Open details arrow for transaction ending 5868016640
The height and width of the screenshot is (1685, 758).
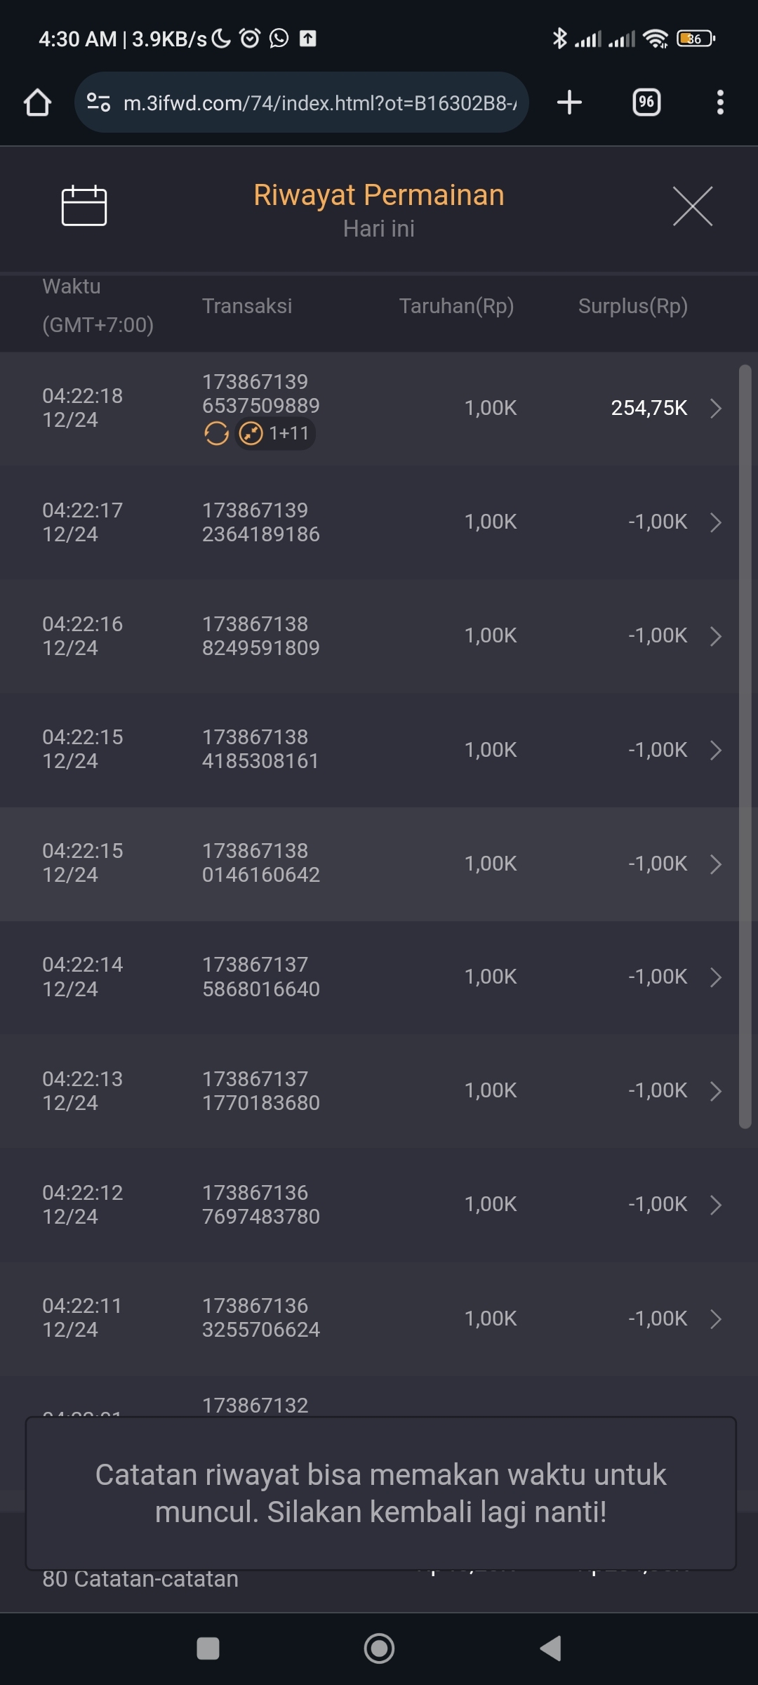click(x=715, y=977)
